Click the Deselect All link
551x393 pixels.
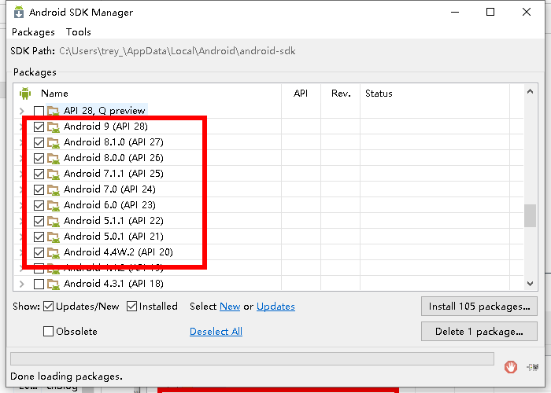pos(216,331)
